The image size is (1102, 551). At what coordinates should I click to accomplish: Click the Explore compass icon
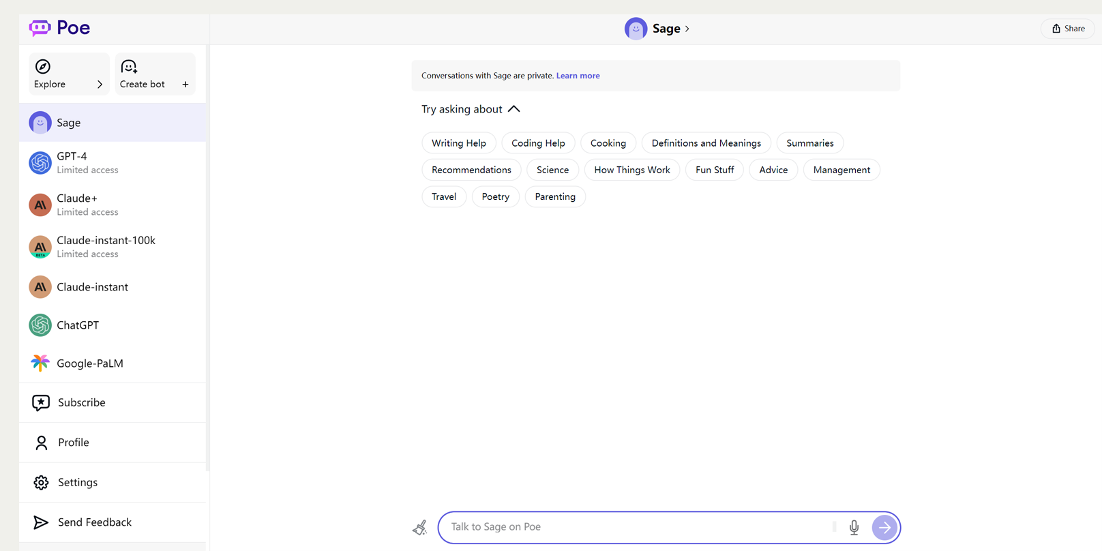pyautogui.click(x=43, y=66)
